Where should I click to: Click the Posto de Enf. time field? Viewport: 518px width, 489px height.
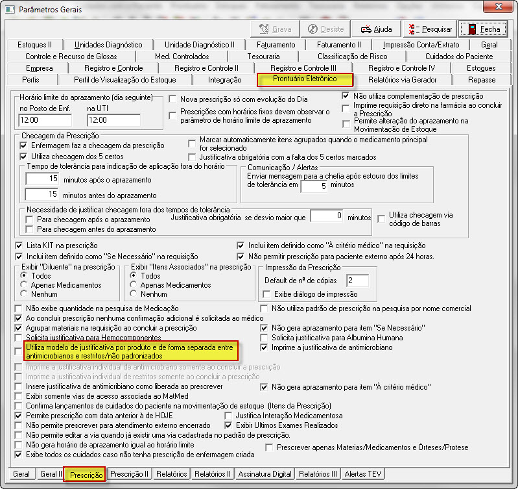[x=45, y=120]
